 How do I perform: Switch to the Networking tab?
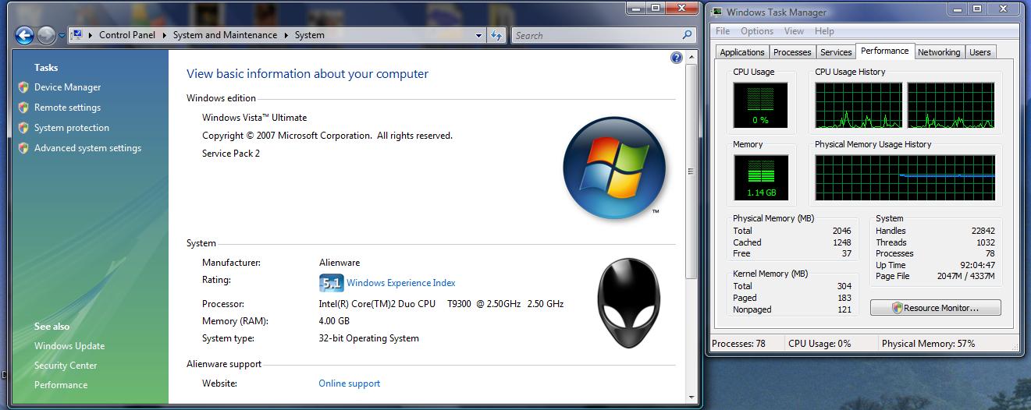(x=939, y=52)
